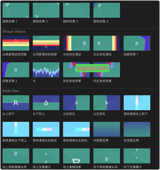
Task: Click the 视差效果 1 transition thumbnail
Action: tap(137, 43)
